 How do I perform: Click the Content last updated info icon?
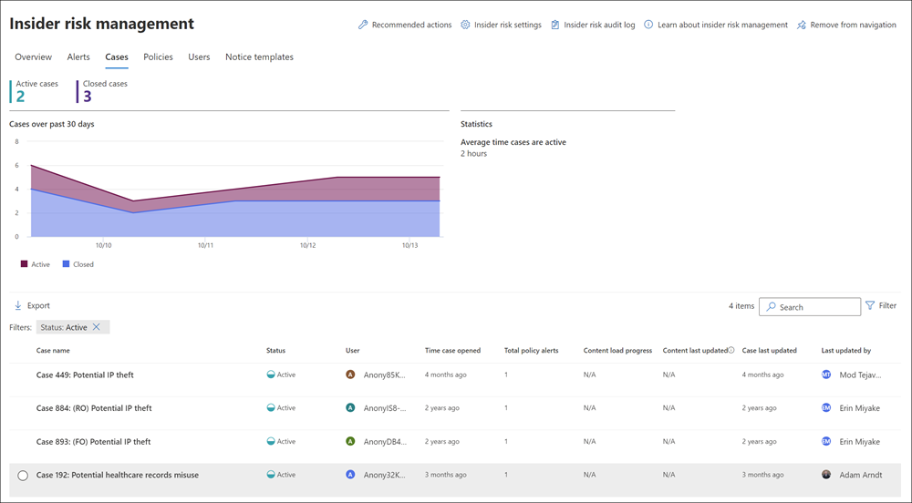[731, 350]
